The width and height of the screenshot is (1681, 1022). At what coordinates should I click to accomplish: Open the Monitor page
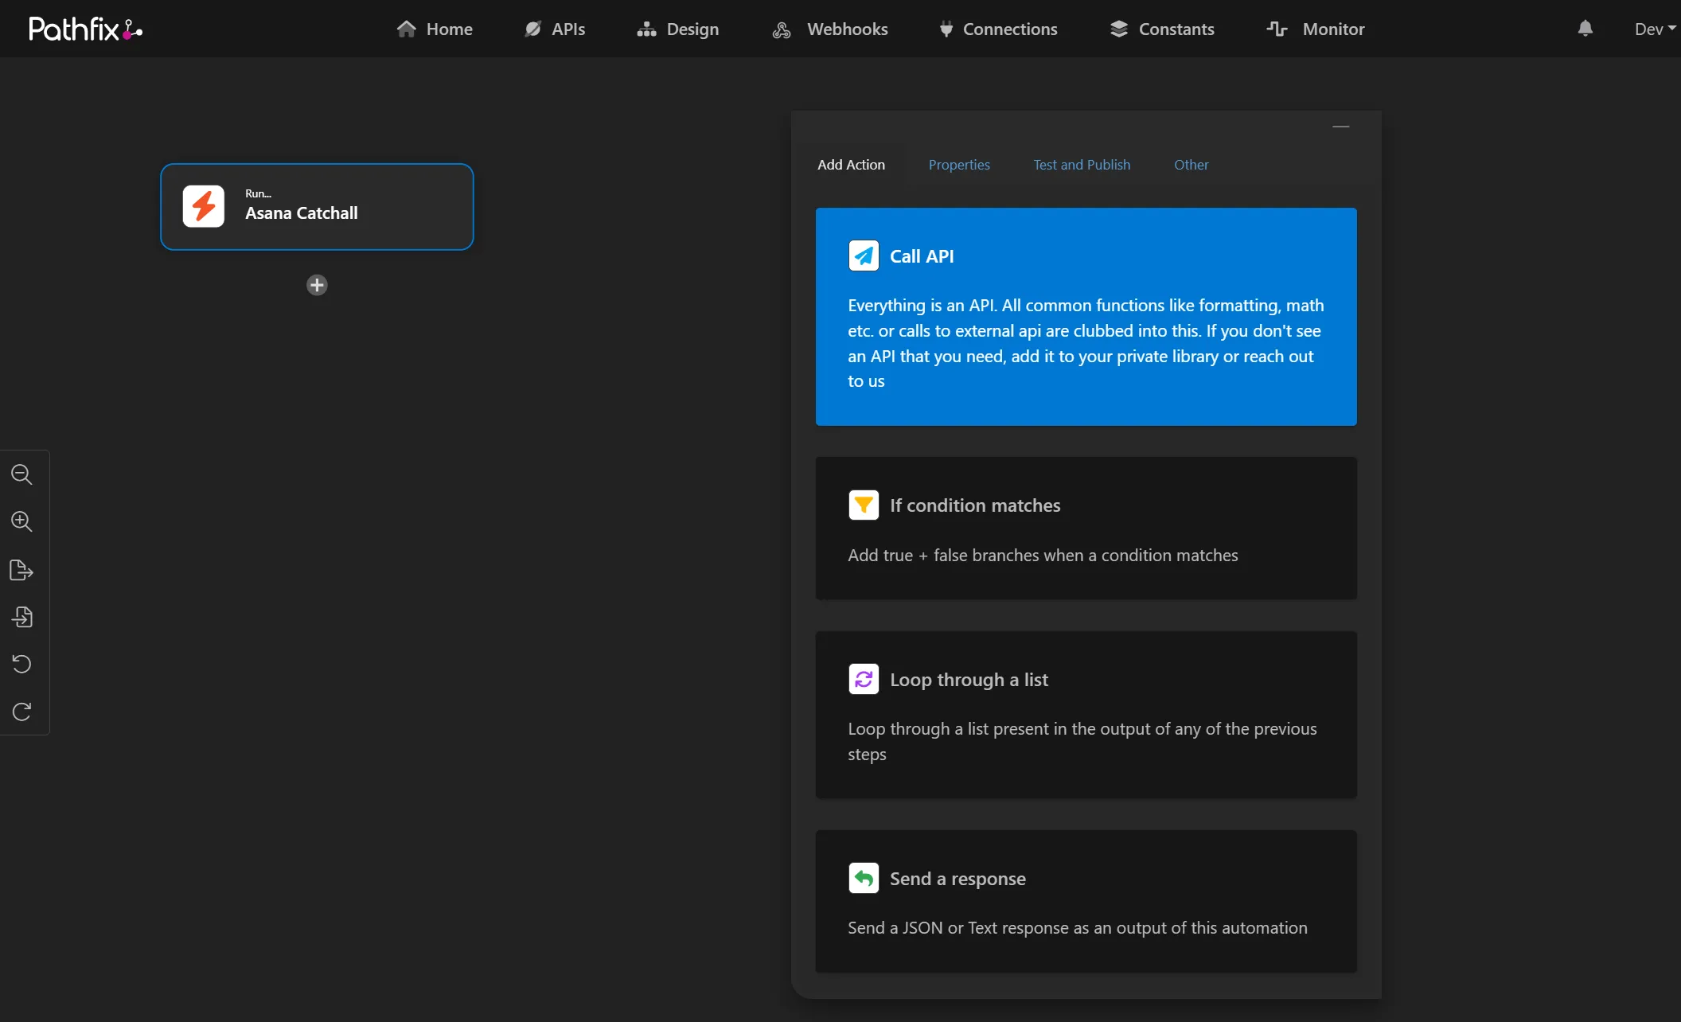click(x=1316, y=29)
